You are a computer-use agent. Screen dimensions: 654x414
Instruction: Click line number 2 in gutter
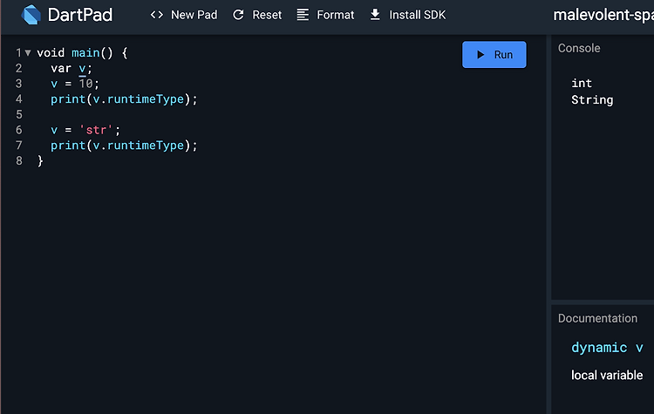(19, 68)
